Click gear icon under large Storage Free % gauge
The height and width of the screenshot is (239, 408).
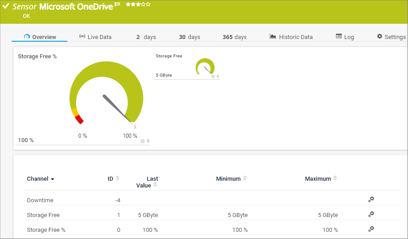(143, 141)
